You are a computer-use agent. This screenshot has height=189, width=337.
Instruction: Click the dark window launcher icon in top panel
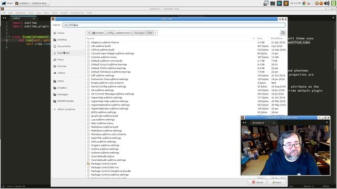click(x=273, y=3)
